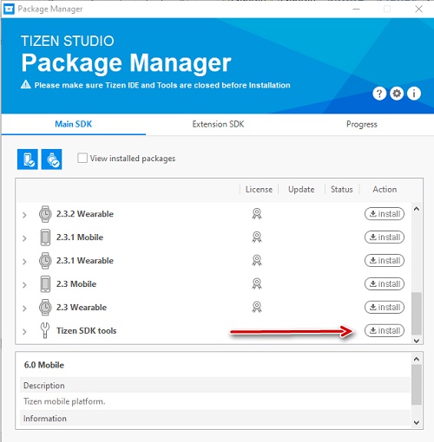
Task: Click the Update column header
Action: click(x=301, y=190)
